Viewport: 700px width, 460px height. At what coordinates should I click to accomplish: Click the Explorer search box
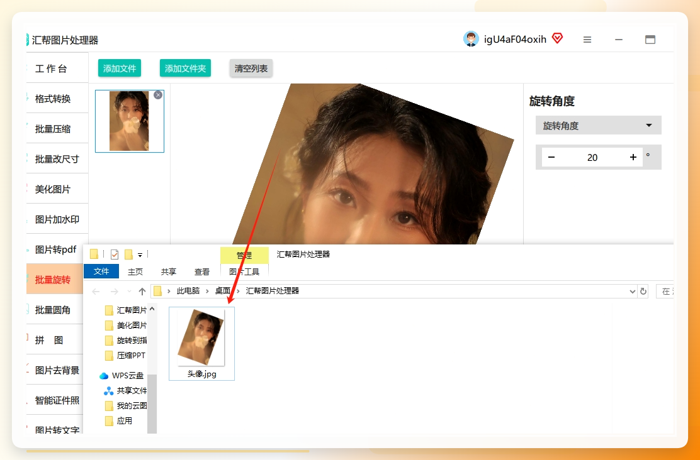[x=665, y=292]
